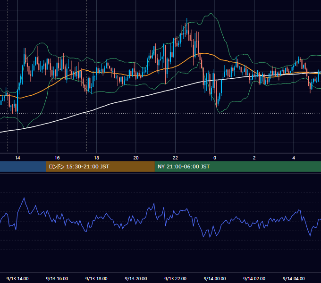Click the white long-term moving average line
The image size is (321, 283).
point(135,99)
